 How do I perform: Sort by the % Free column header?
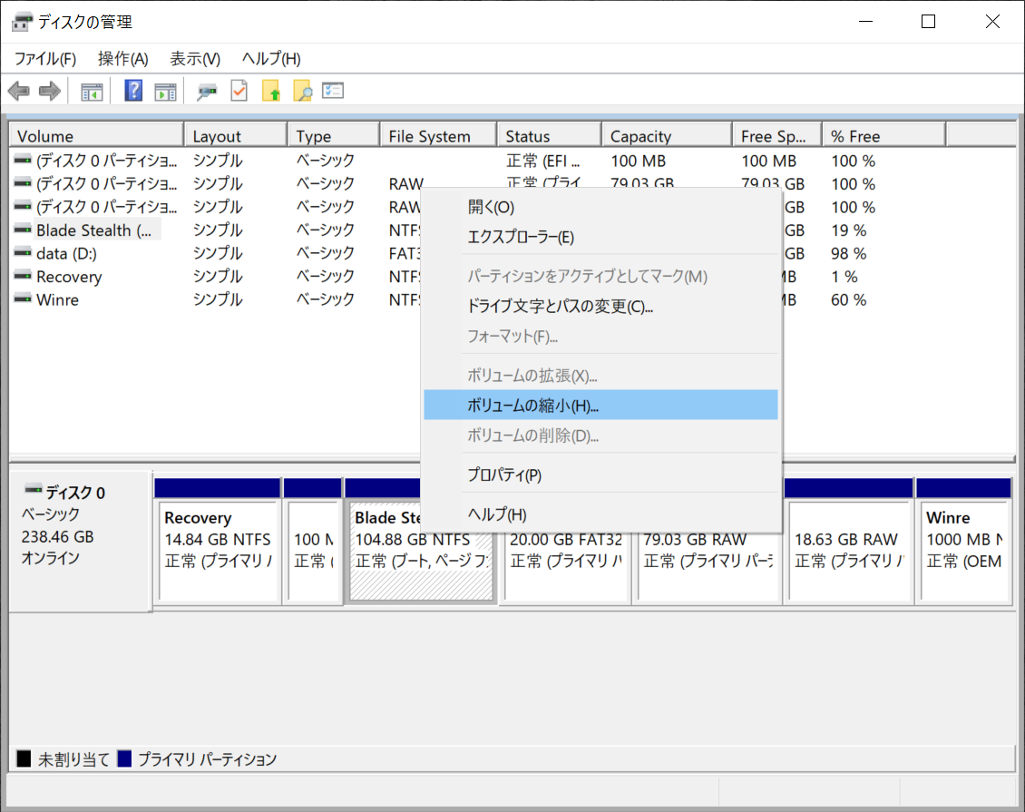pos(883,136)
